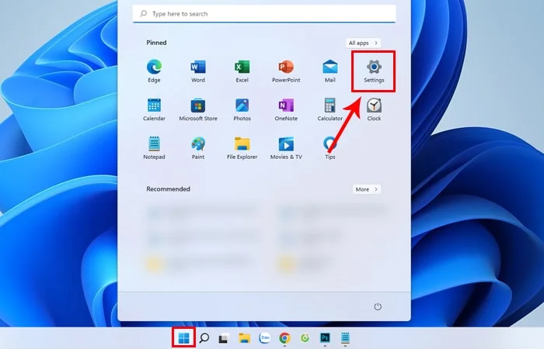Launch Google Chrome from the taskbar
Screen dimensions: 544x349
point(285,337)
